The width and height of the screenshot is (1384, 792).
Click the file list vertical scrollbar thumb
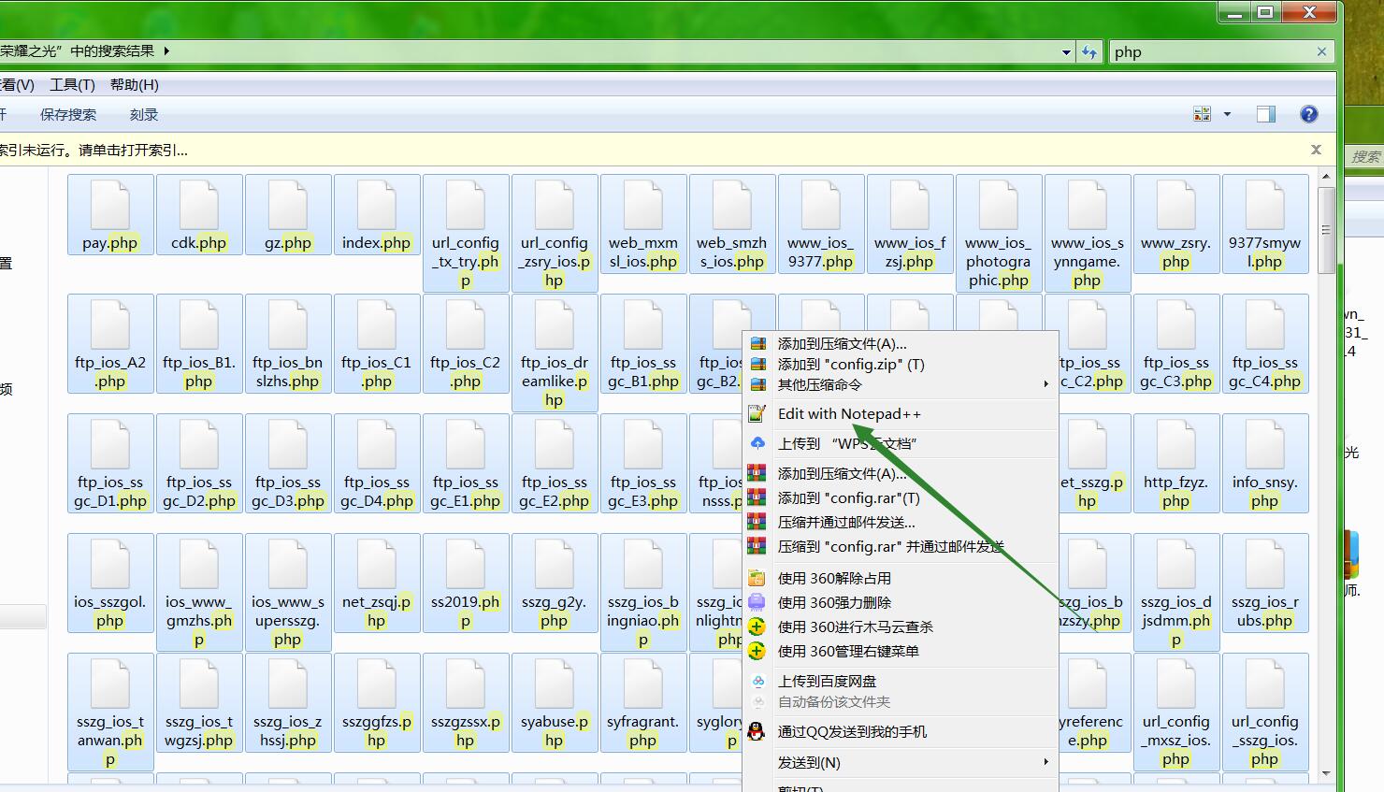(1326, 230)
